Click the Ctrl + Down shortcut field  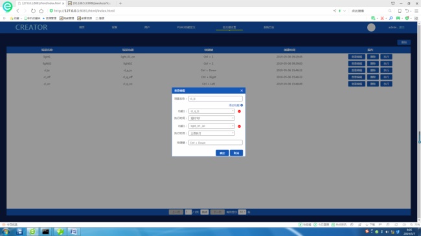coord(215,143)
